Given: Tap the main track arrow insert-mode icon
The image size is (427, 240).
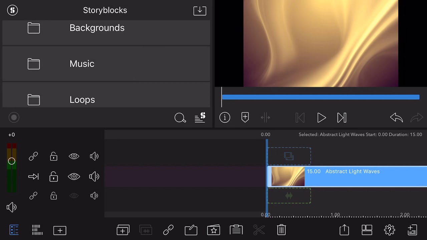Looking at the screenshot, I should click(33, 177).
